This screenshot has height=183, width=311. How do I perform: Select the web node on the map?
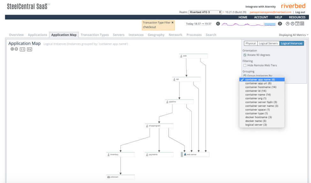click(193, 56)
